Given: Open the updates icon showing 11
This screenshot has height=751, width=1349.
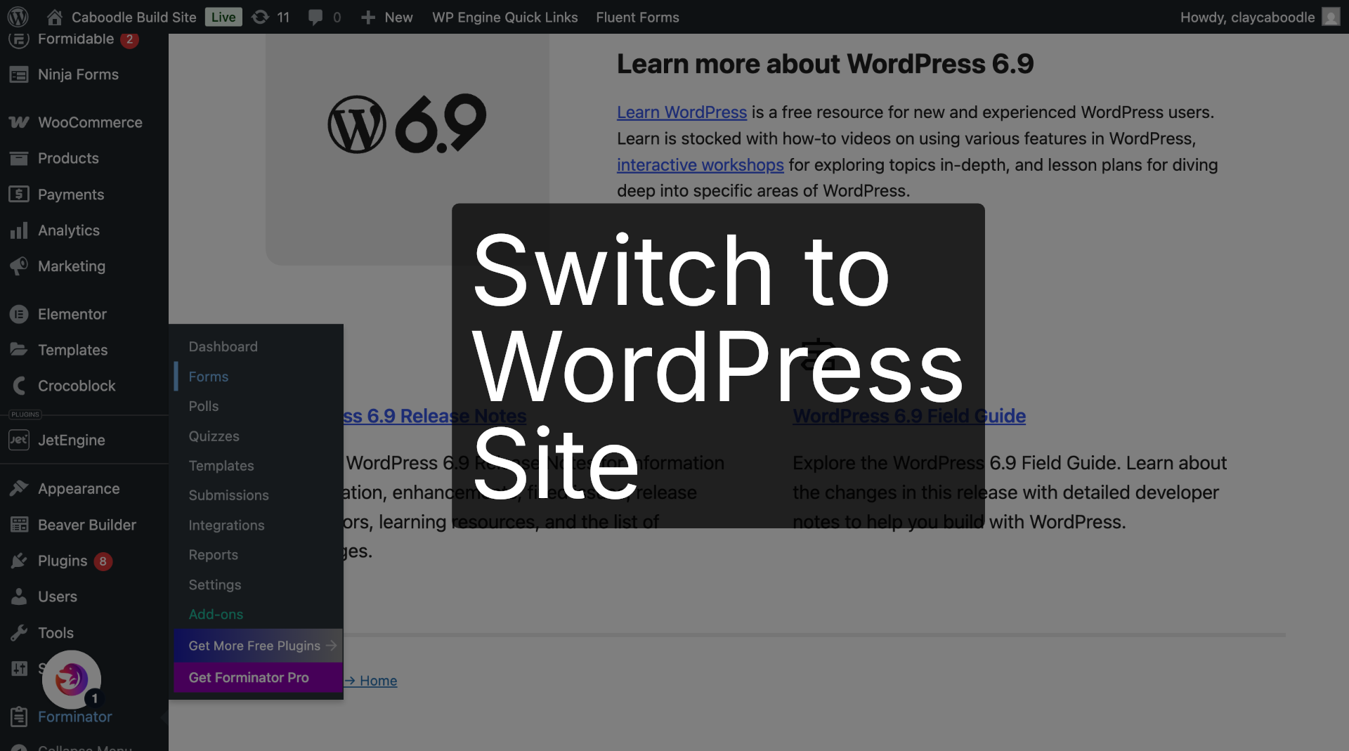Looking at the screenshot, I should pyautogui.click(x=261, y=17).
